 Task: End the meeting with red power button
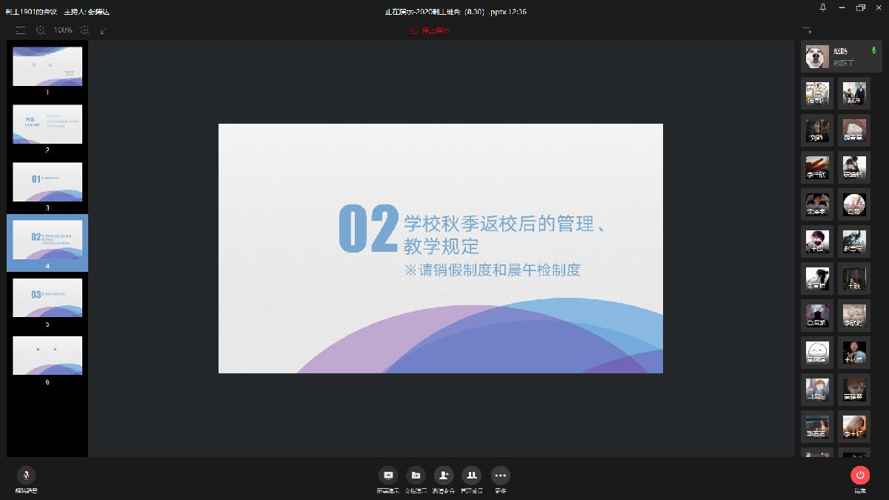click(860, 475)
